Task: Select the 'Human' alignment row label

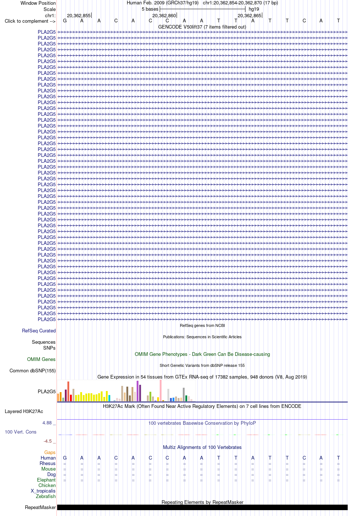Action: pos(48,458)
